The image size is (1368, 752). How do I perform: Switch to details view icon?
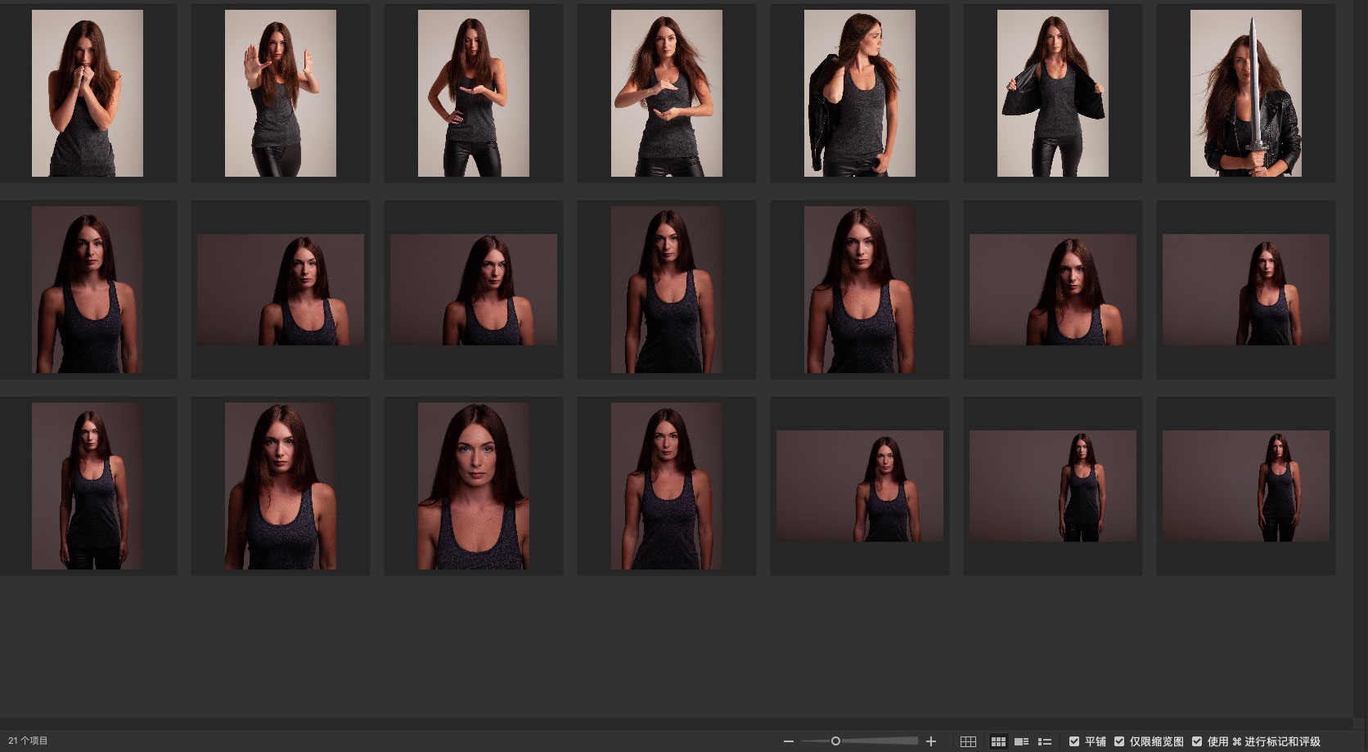1021,741
